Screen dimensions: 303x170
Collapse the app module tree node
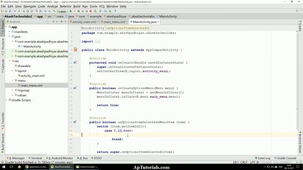[6, 27]
